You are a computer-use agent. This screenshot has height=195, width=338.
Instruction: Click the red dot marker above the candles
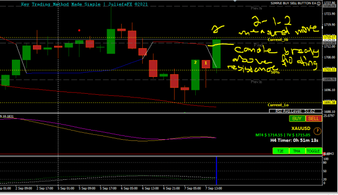79,30
